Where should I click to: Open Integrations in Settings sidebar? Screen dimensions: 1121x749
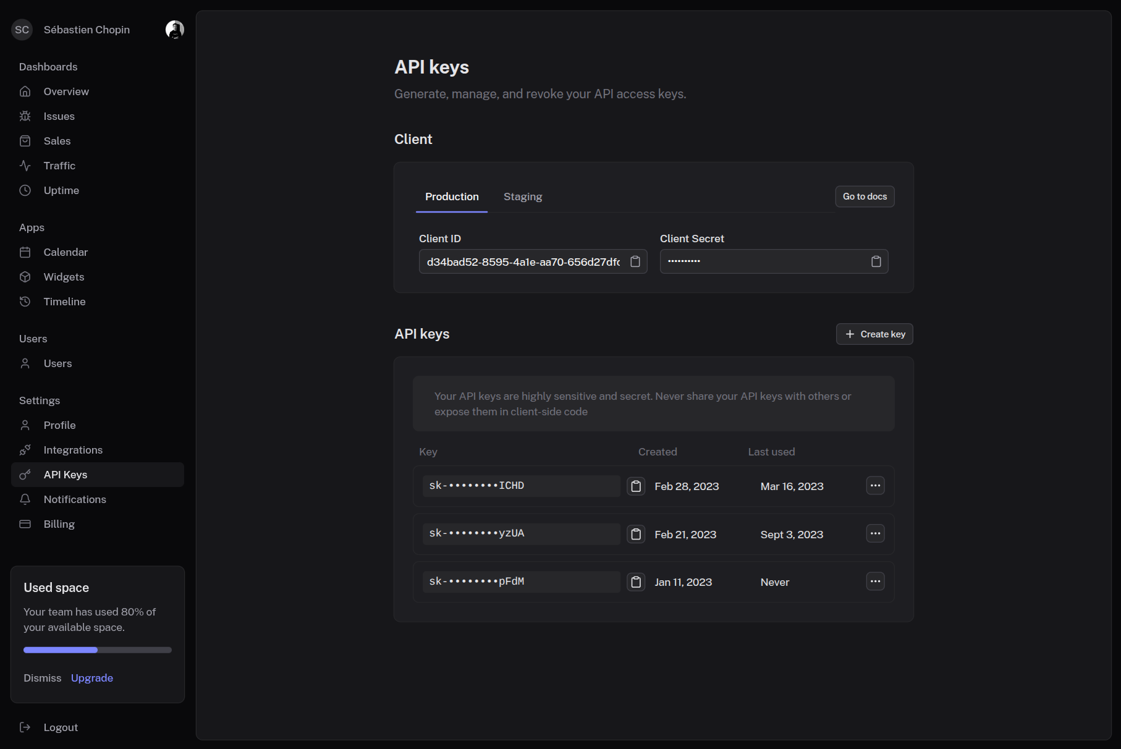(73, 450)
